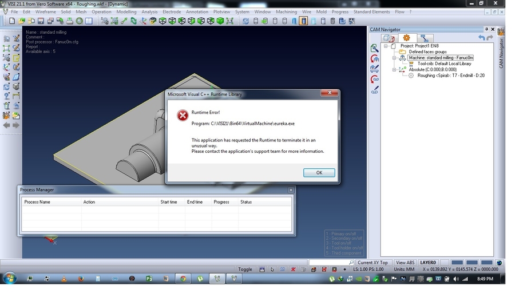Collapse the Project1 EN8 tree node

(386, 46)
